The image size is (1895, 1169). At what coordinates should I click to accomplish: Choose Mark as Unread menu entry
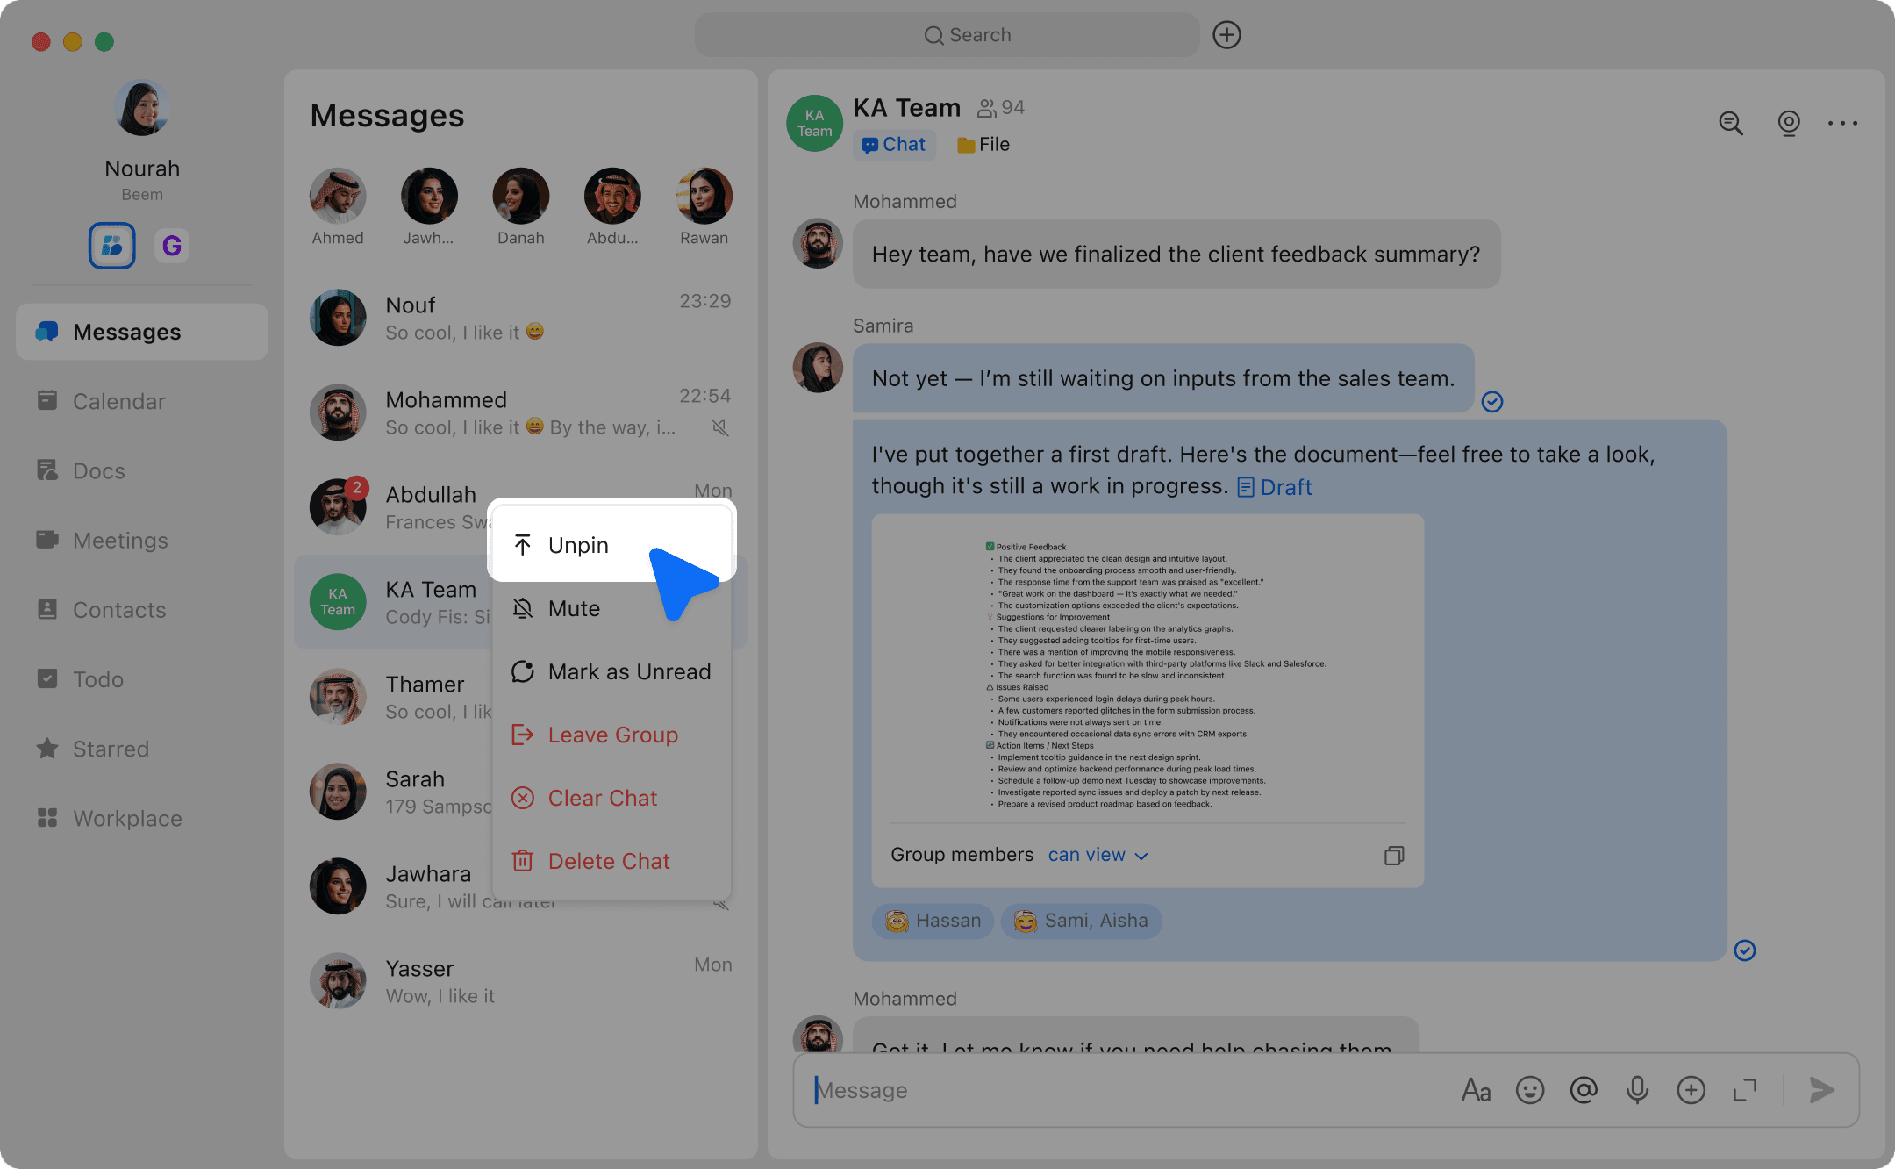coord(628,671)
